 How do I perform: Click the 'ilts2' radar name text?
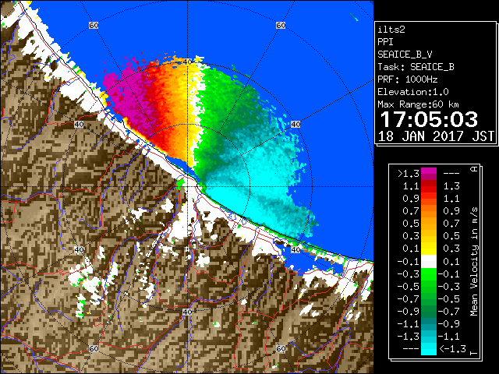click(x=391, y=30)
